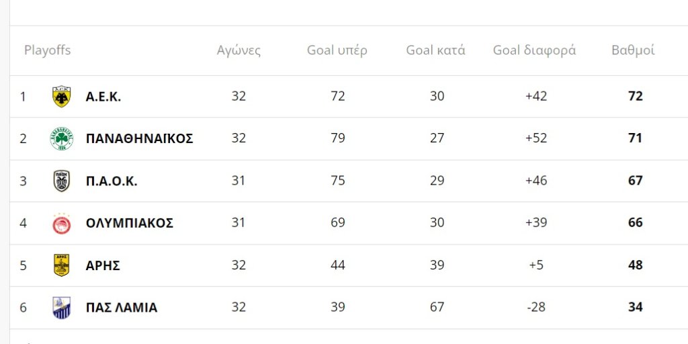The image size is (688, 344).
Task: Select the Π.Α.Ο.Κ. team name
Action: (x=112, y=181)
